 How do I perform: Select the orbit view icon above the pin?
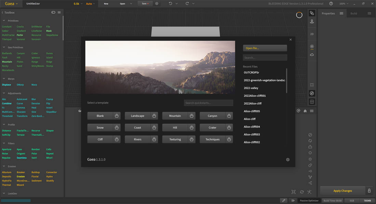[312, 13]
